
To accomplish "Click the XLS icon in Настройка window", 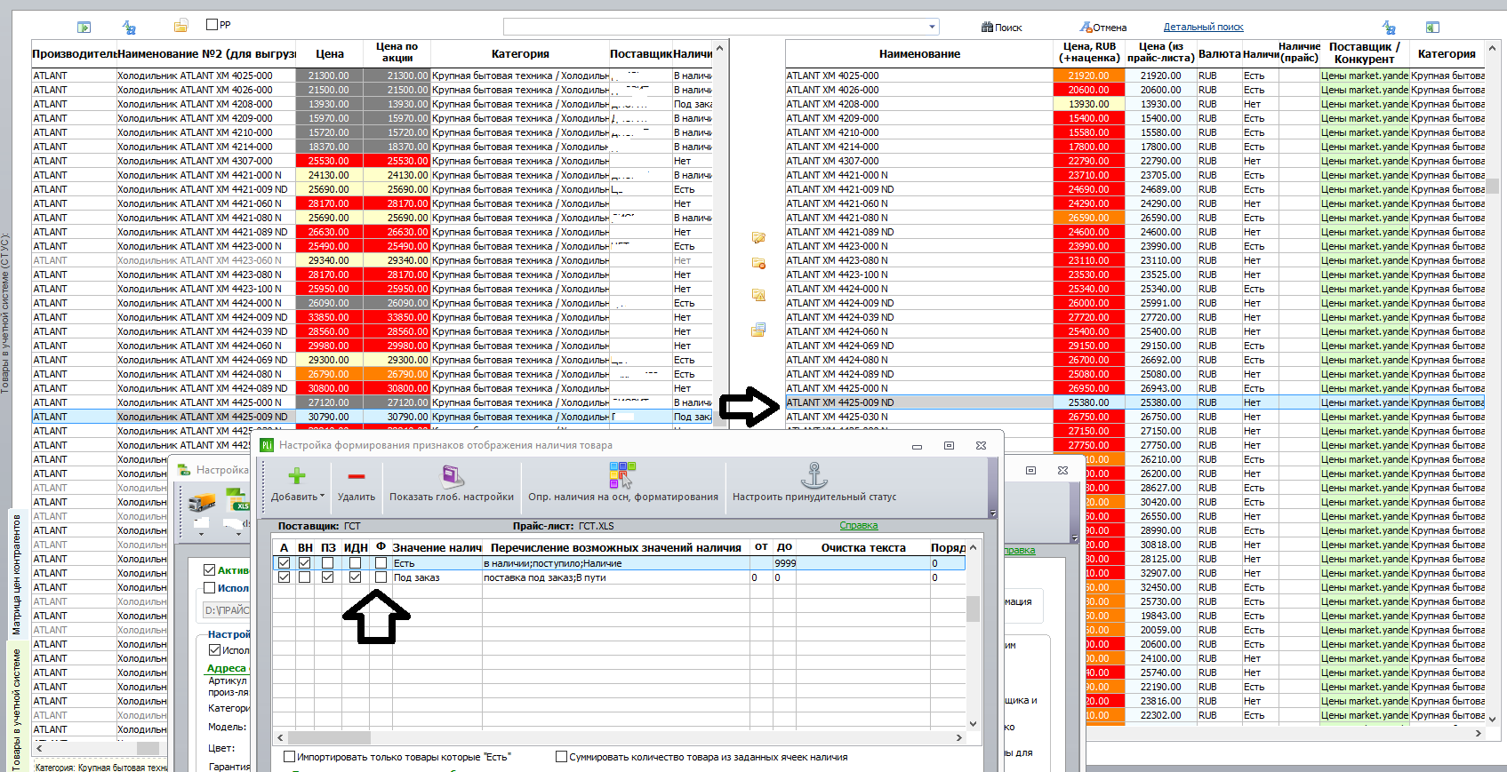I will point(237,499).
